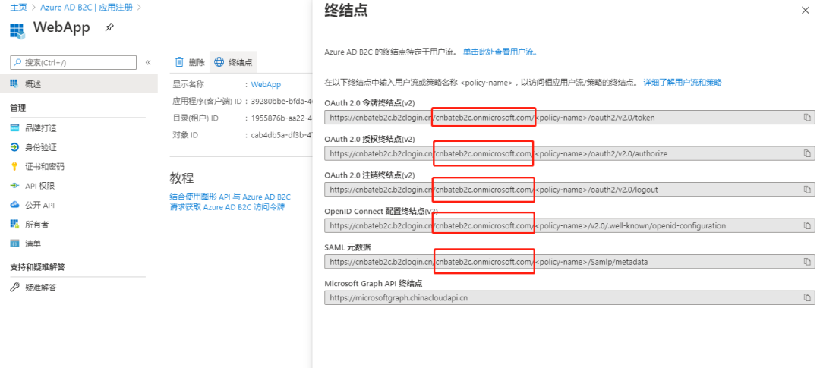Click the 品牌打造 icon
The width and height of the screenshot is (820, 368).
click(14, 128)
